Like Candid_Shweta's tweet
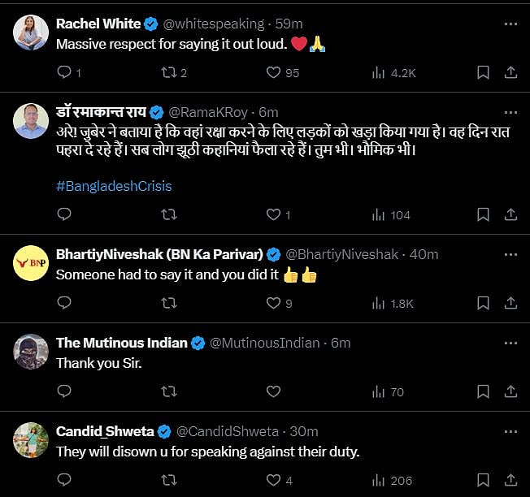The height and width of the screenshot is (497, 530). 274,480
